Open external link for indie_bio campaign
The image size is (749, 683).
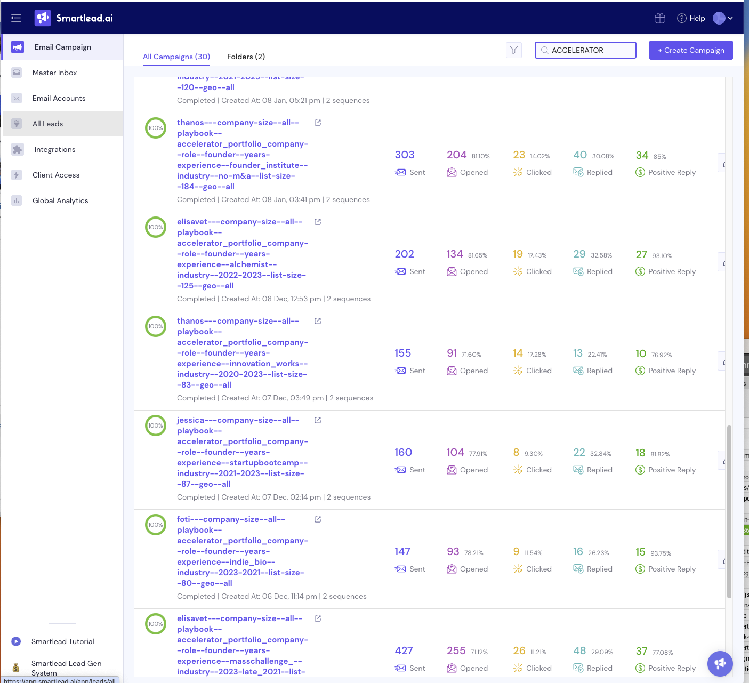coord(318,519)
